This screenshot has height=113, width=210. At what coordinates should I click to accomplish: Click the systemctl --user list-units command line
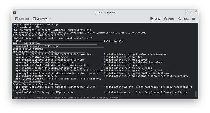coord(53,38)
